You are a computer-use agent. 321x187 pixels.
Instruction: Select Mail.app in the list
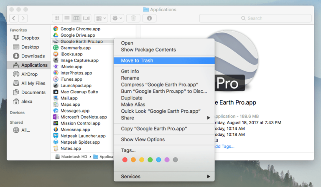(x=69, y=98)
